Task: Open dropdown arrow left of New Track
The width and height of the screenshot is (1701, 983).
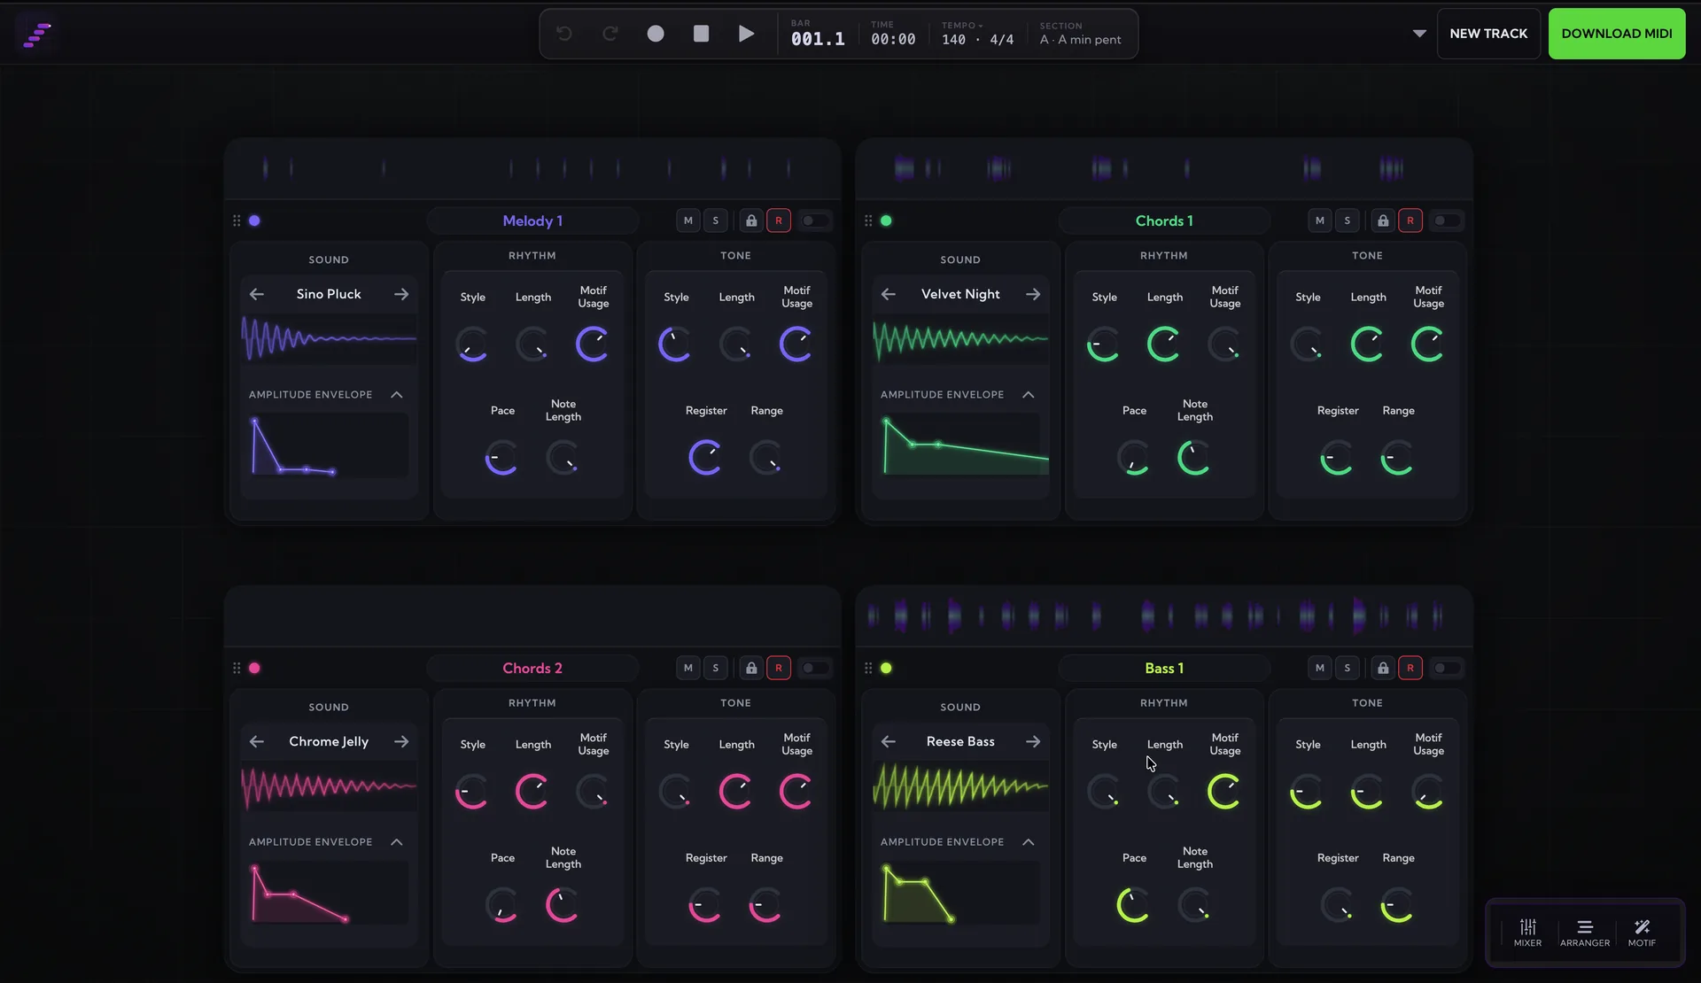Action: [1419, 34]
